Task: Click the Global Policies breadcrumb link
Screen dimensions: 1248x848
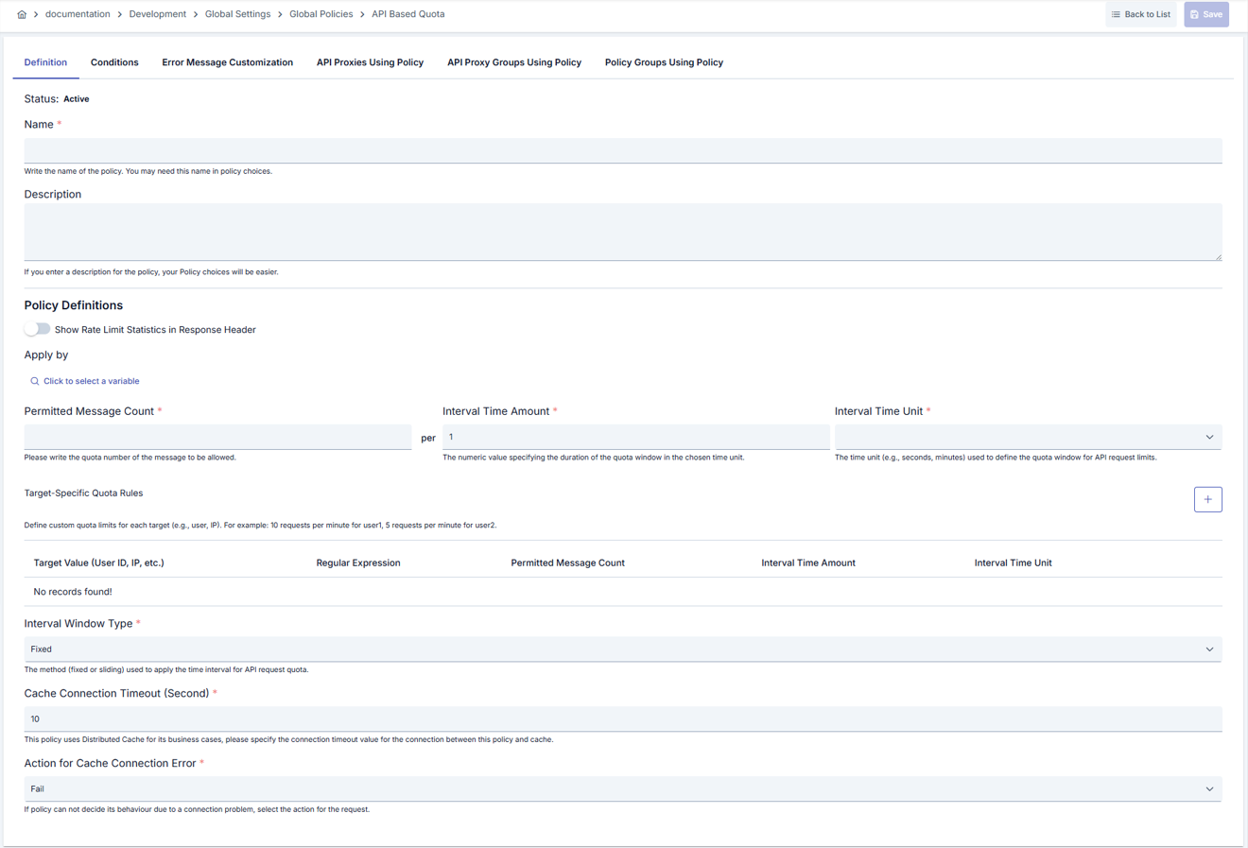Action: (321, 14)
